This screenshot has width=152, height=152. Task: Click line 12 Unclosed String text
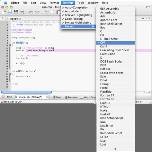[40, 50]
